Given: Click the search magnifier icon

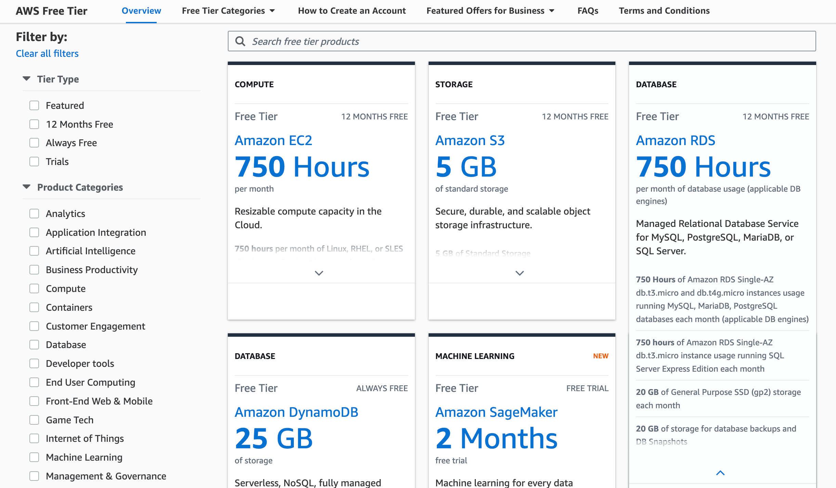Looking at the screenshot, I should coord(240,41).
